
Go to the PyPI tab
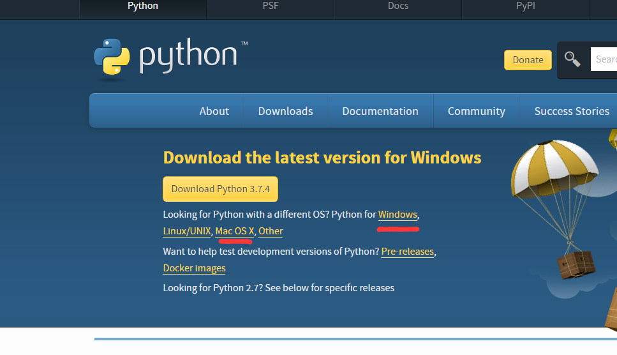click(525, 7)
